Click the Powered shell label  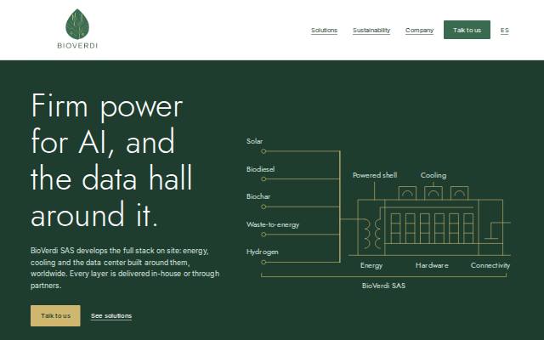tap(375, 175)
